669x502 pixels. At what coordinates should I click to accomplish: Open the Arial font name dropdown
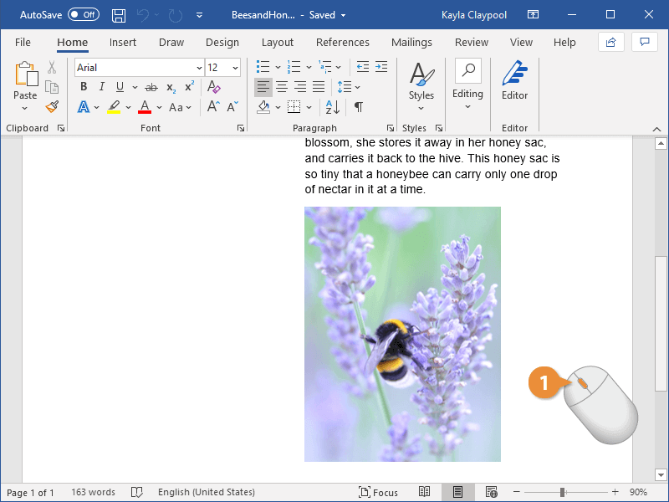pos(199,68)
